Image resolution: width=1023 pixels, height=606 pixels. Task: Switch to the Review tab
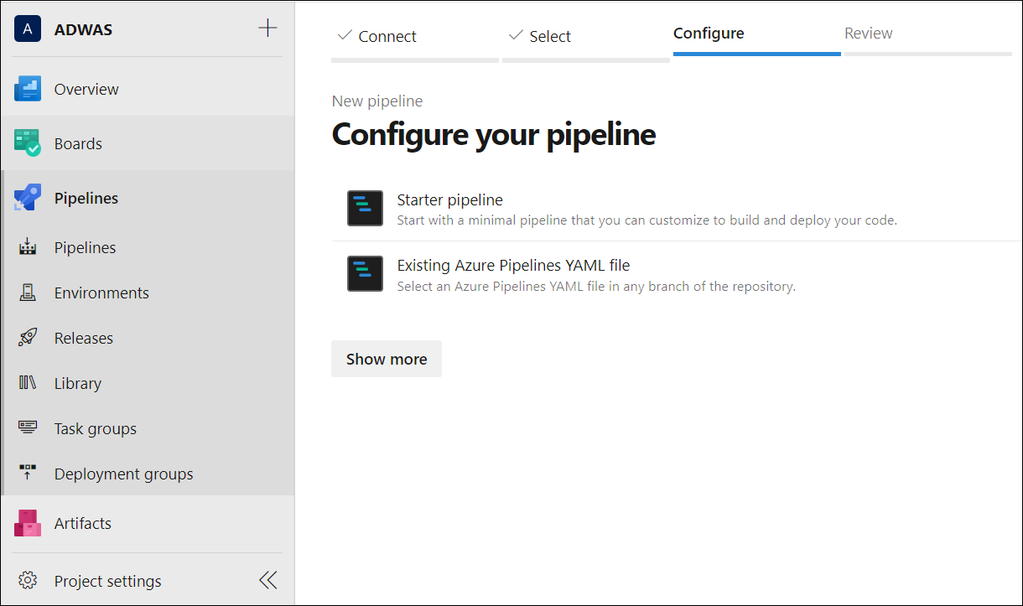tap(868, 33)
